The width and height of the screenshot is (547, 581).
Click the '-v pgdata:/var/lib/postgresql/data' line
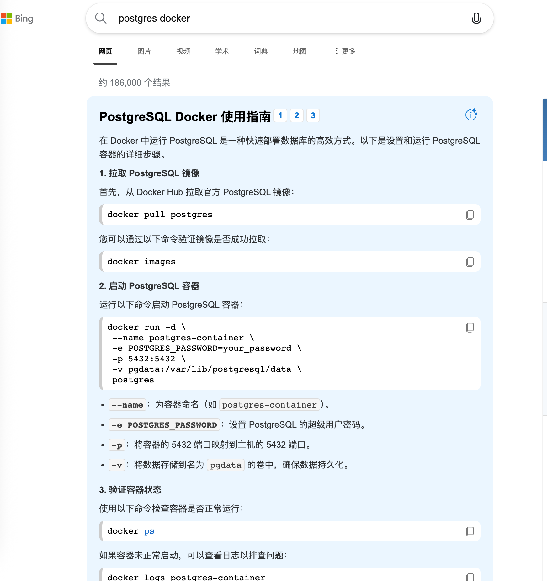pyautogui.click(x=207, y=369)
